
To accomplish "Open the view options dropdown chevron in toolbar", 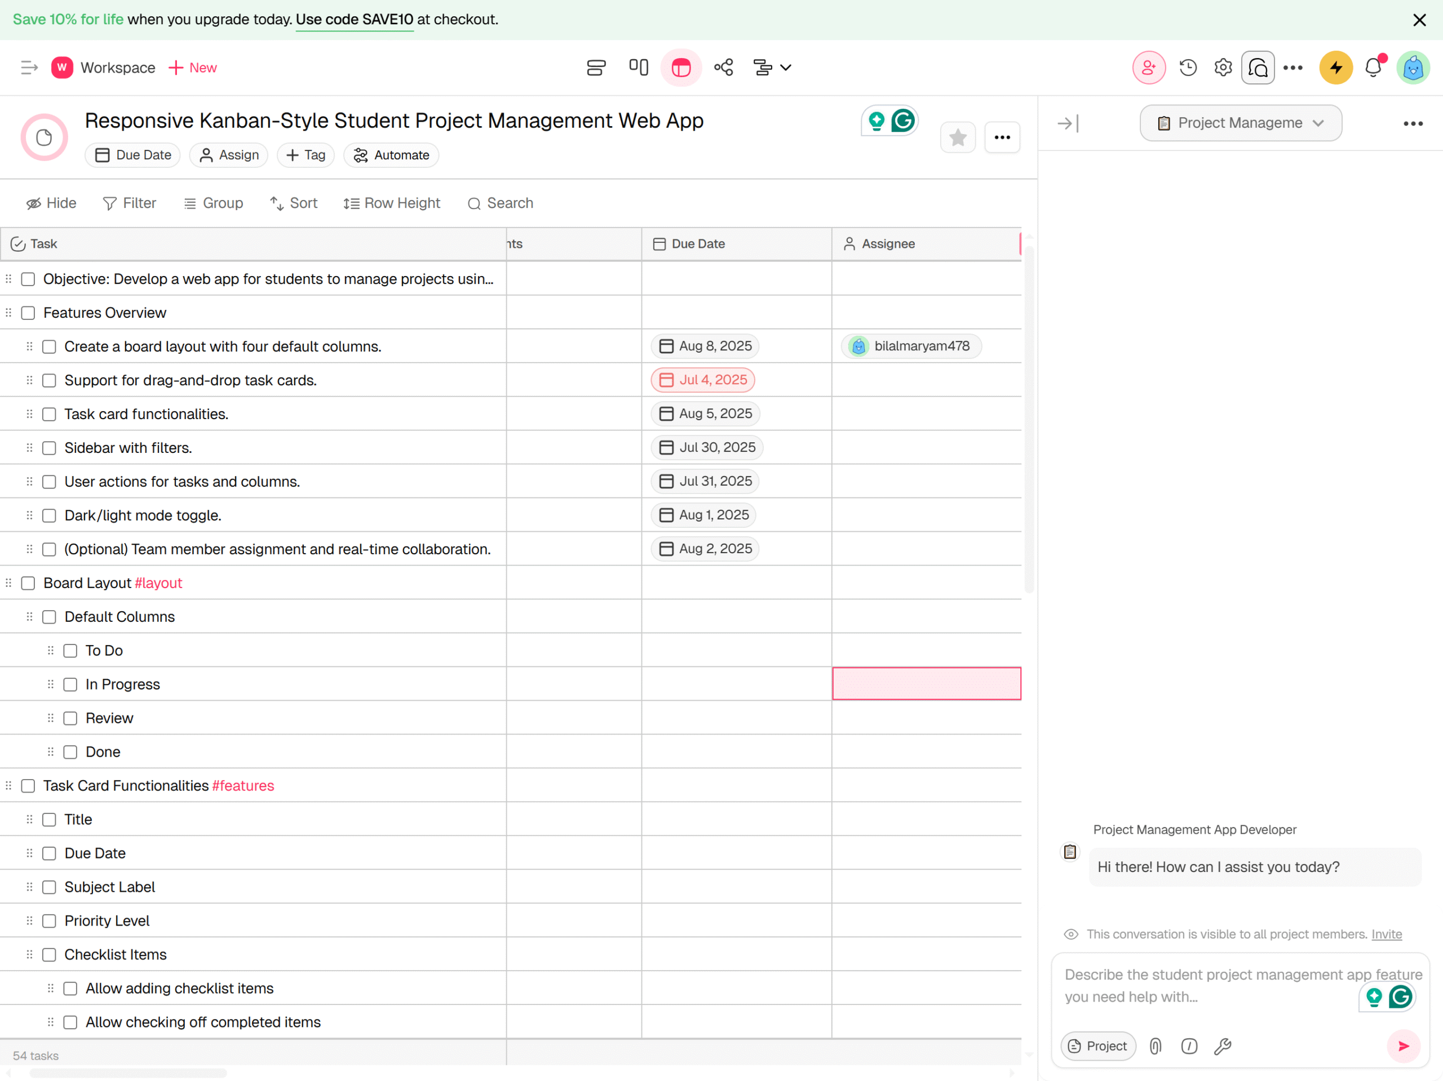I will tap(785, 67).
